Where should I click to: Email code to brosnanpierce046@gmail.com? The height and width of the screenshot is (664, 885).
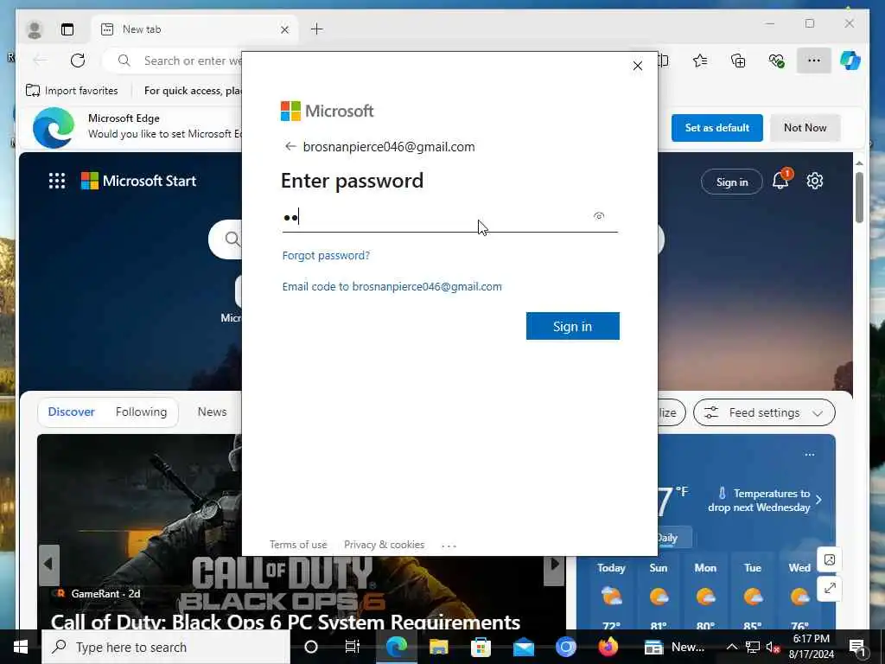[x=392, y=286]
